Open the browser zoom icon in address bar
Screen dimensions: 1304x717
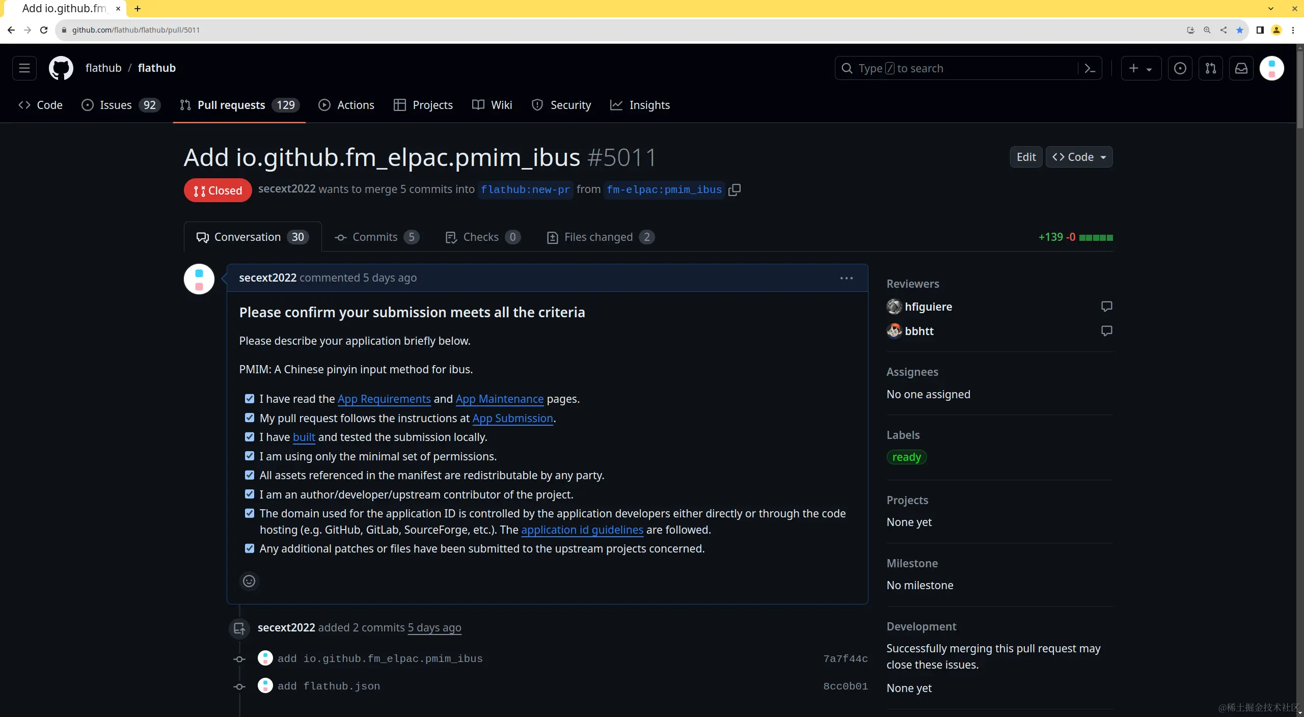click(x=1207, y=30)
